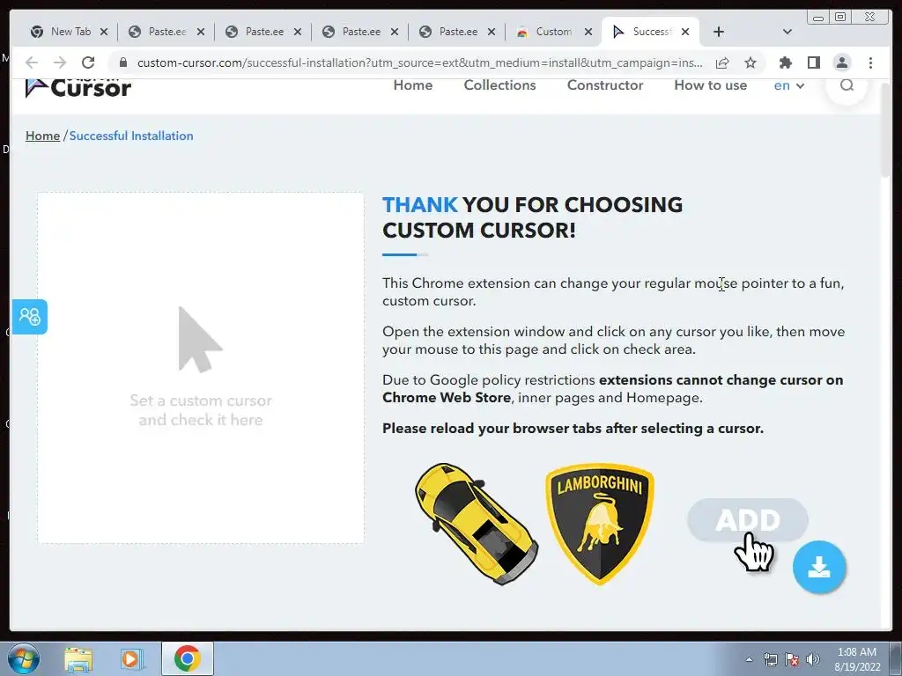902x676 pixels.
Task: Open File Explorer from the taskbar
Action: click(x=78, y=659)
